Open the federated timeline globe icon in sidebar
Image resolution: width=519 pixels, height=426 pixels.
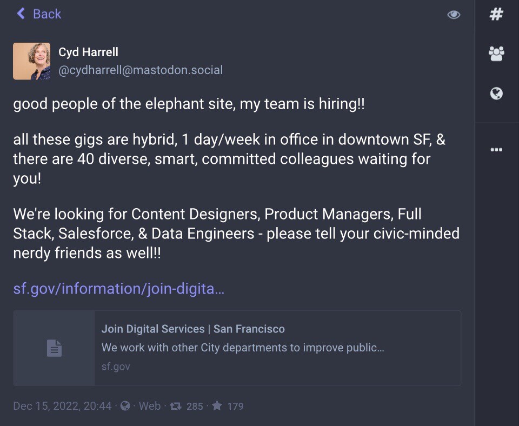[x=496, y=94]
